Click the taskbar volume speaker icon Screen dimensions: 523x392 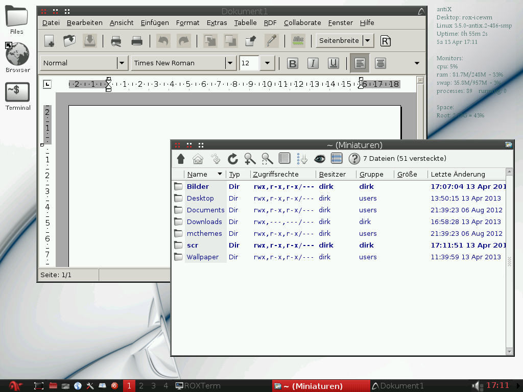477,386
